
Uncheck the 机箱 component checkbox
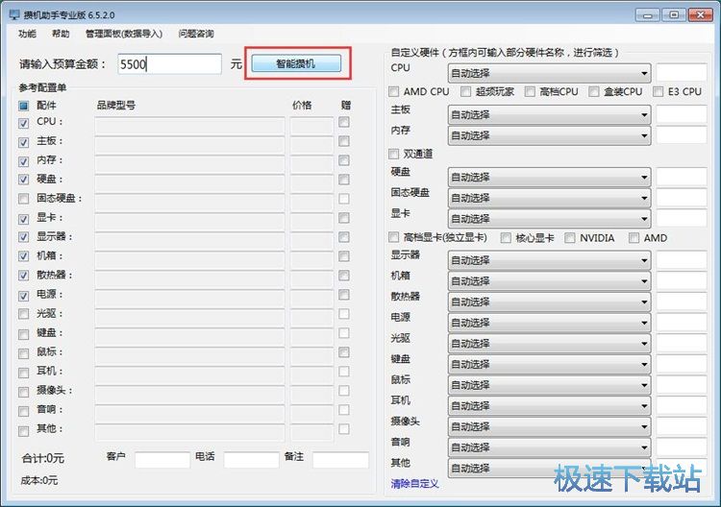(x=23, y=257)
